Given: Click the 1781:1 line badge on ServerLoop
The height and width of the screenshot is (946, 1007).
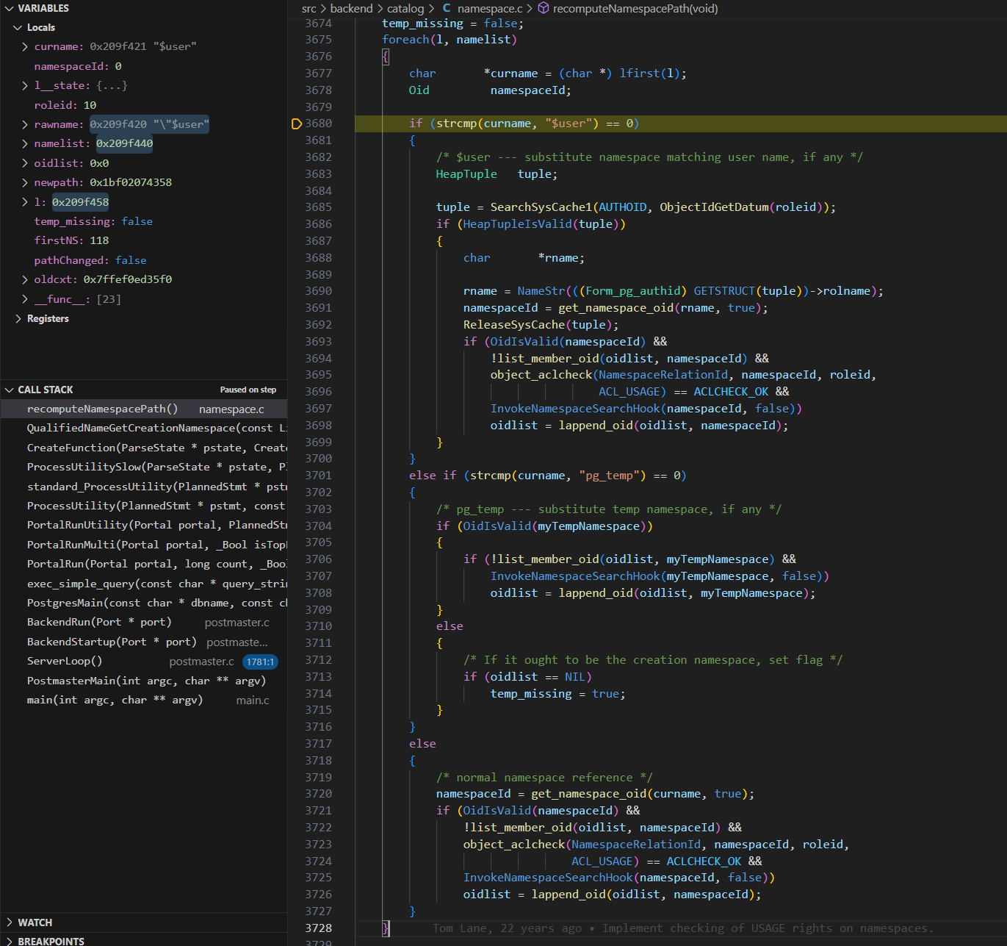Looking at the screenshot, I should click(260, 662).
